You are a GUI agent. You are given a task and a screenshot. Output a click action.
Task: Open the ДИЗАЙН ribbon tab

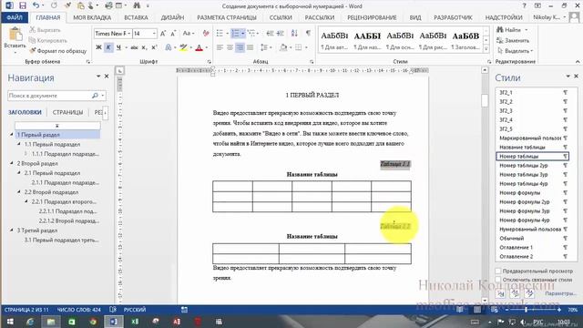click(x=172, y=17)
